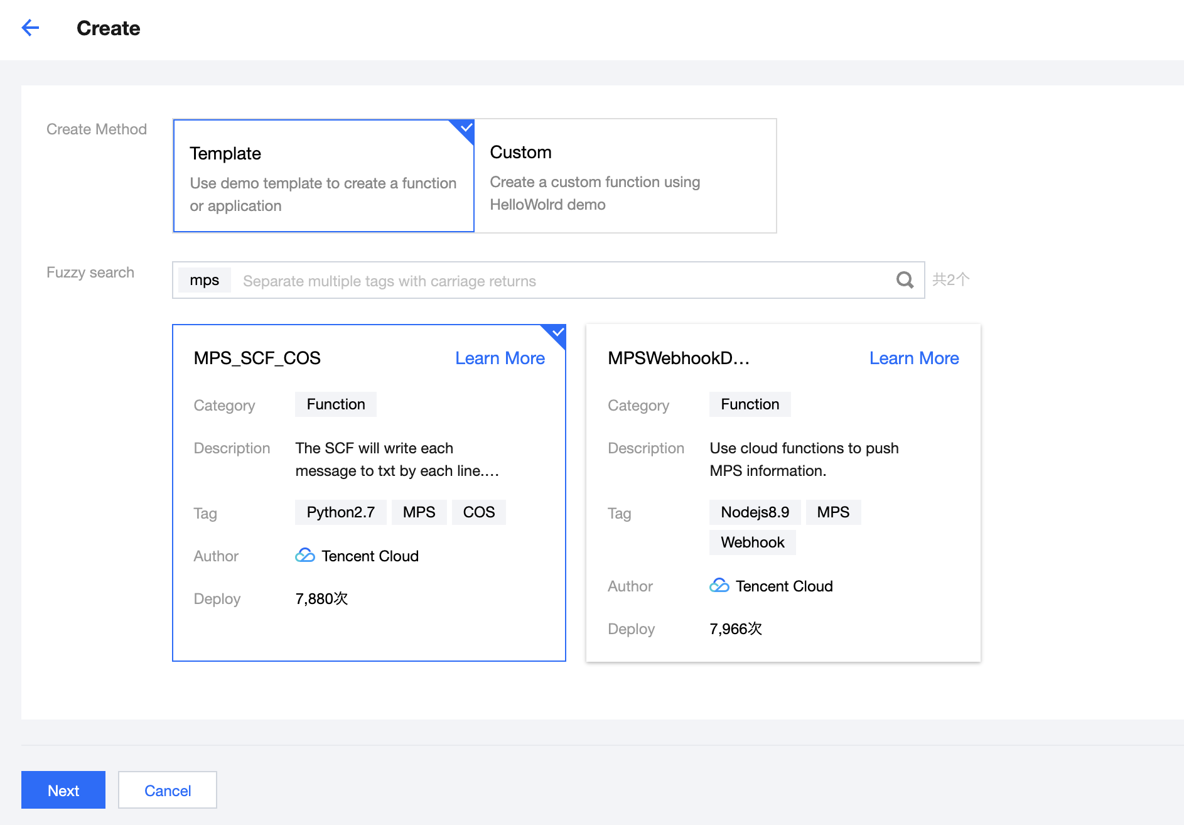
Task: Click the back arrow icon
Action: (x=30, y=28)
